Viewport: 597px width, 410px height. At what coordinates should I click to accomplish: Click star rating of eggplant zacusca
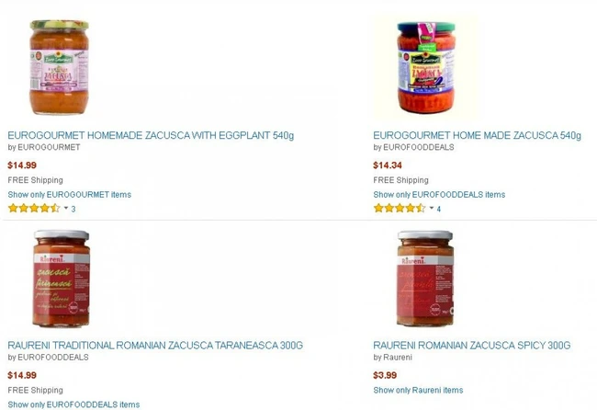coord(34,208)
